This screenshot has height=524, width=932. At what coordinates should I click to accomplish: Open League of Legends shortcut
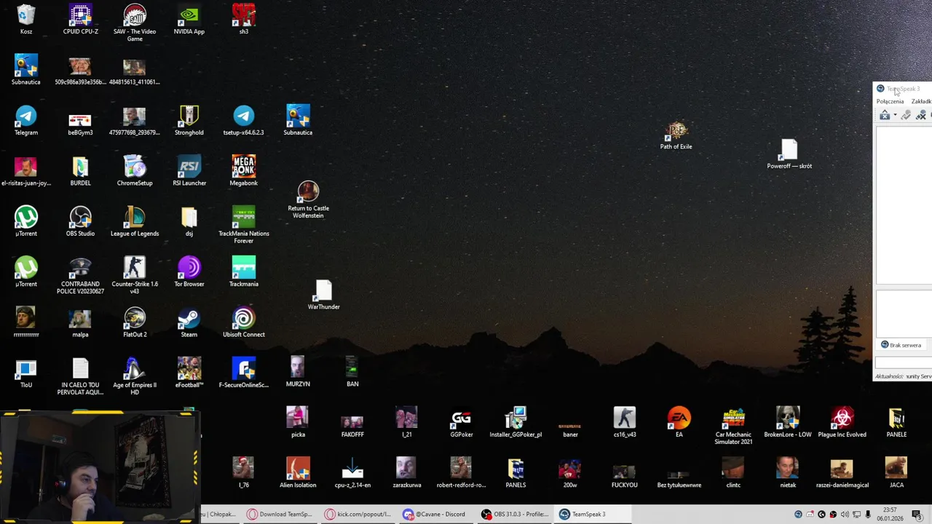click(x=135, y=221)
